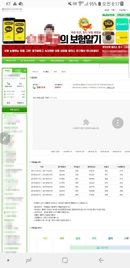Click the 씨앗 rank stage label
Viewport: 130px width, 268px height.
click(x=45, y=238)
